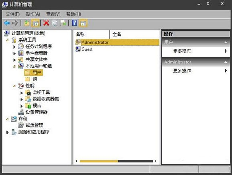Click the red Delete X icon
The width and height of the screenshot is (232, 175).
(x=46, y=23)
